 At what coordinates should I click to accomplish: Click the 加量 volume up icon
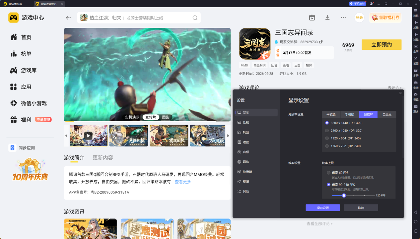point(416,23)
